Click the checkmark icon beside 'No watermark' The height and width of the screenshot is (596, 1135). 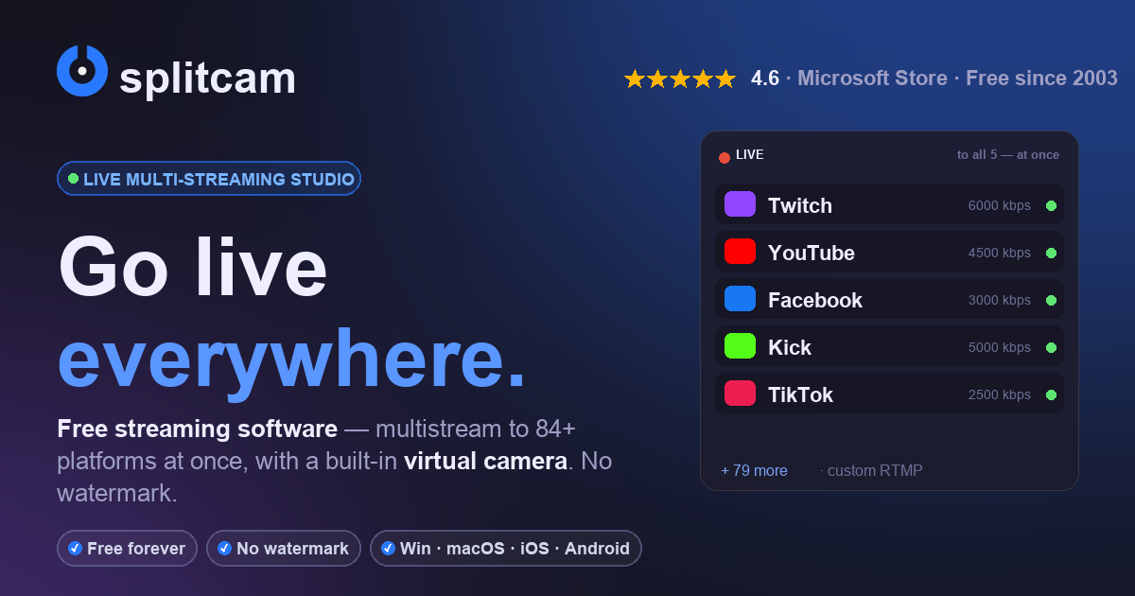[x=224, y=548]
